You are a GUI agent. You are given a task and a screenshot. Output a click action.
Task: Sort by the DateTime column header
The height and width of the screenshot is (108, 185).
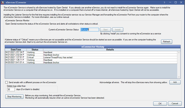click(x=16, y=50)
